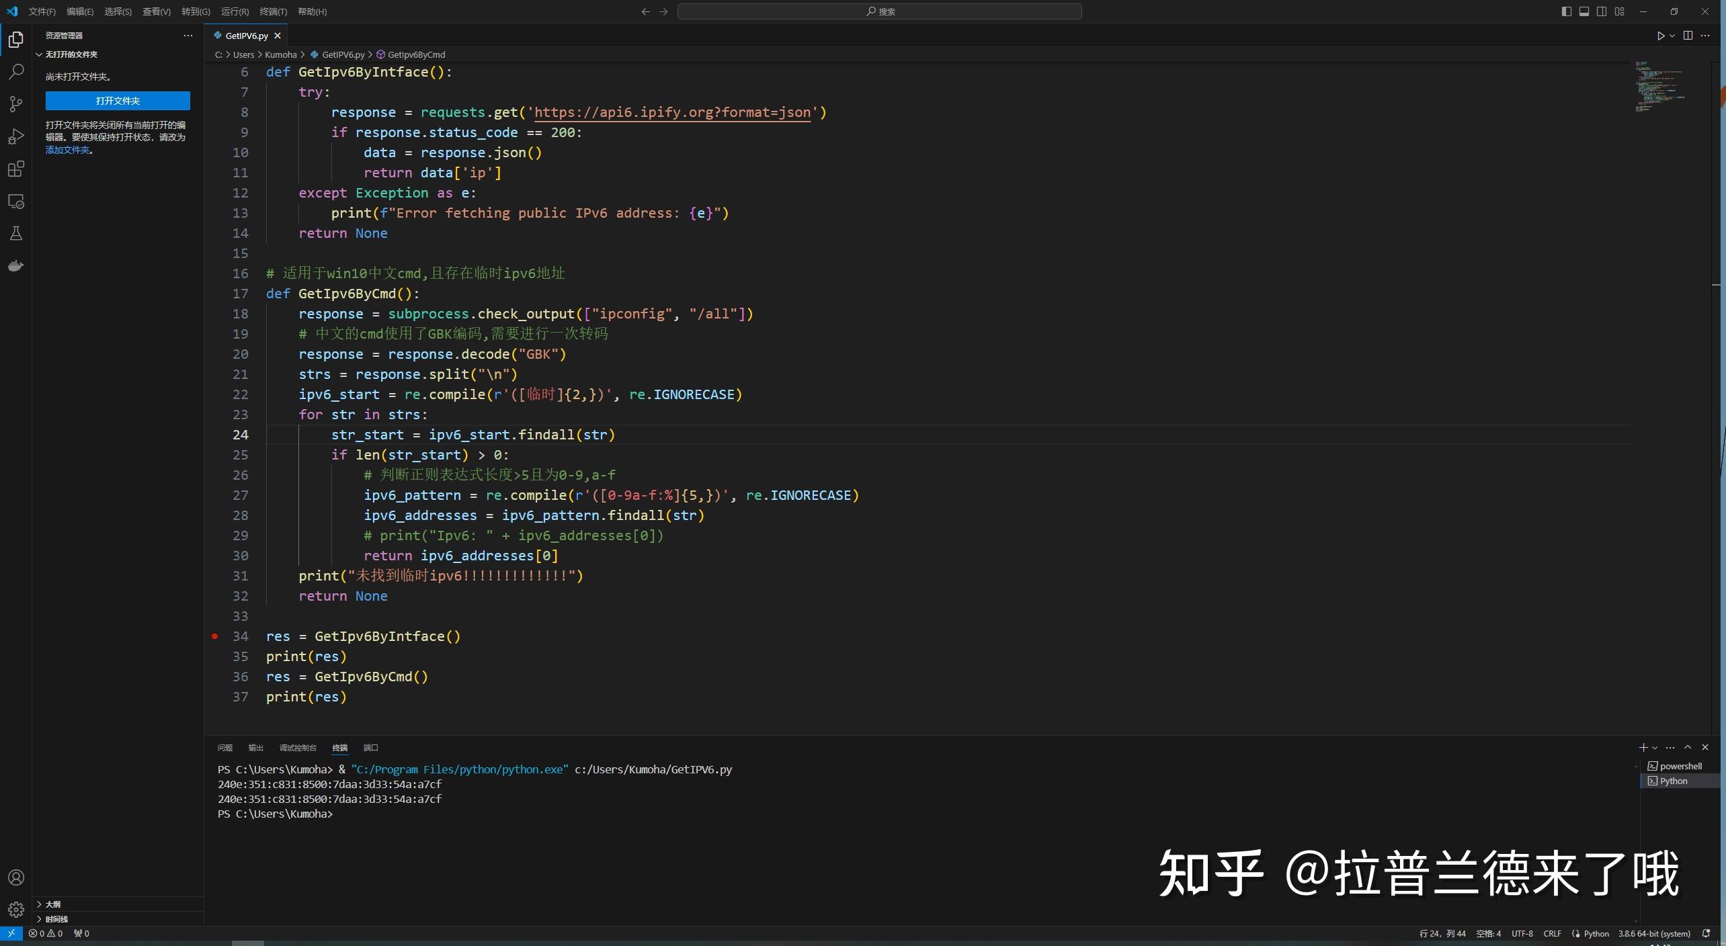Toggle the secondary side bar
Image resolution: width=1726 pixels, height=946 pixels.
1602,11
